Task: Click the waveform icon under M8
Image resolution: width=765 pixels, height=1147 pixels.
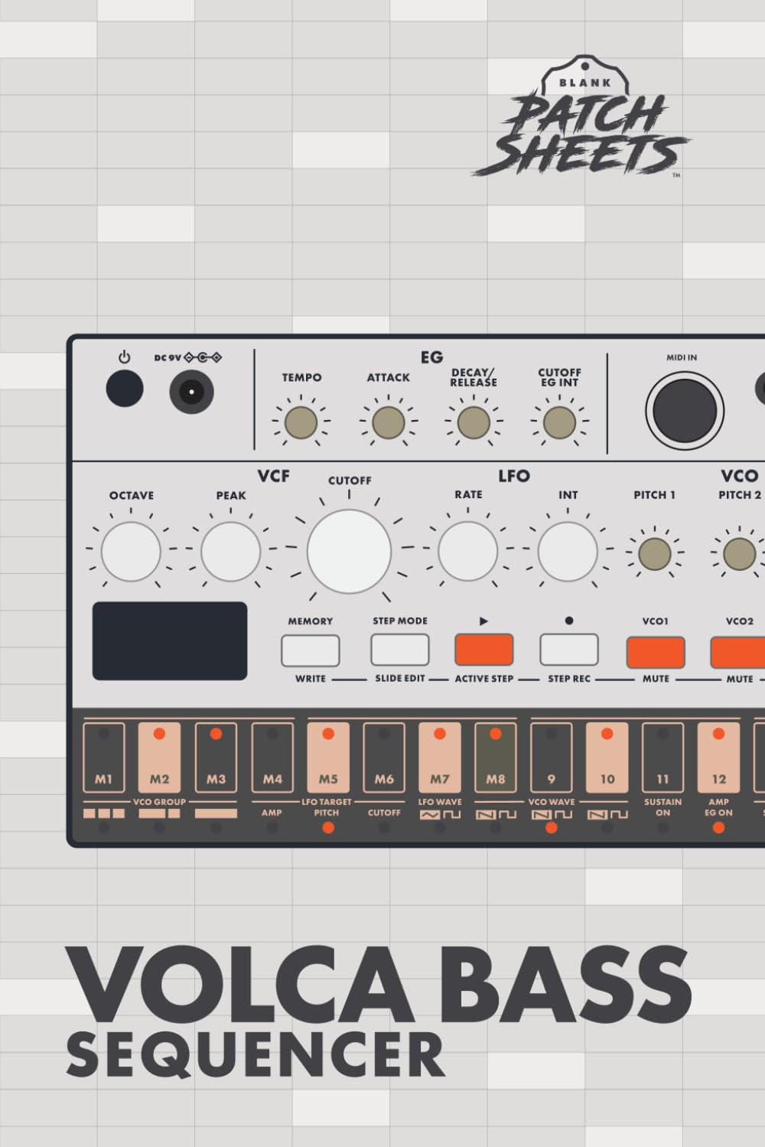Action: click(x=496, y=814)
